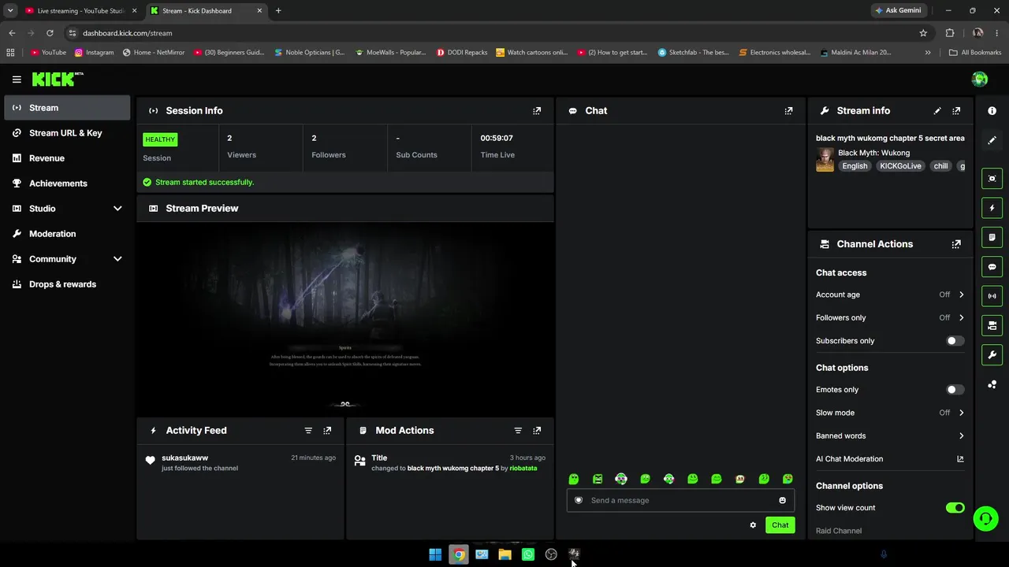Screen dimensions: 1009x567
Task: Send message with green Chat button
Action: (x=780, y=525)
